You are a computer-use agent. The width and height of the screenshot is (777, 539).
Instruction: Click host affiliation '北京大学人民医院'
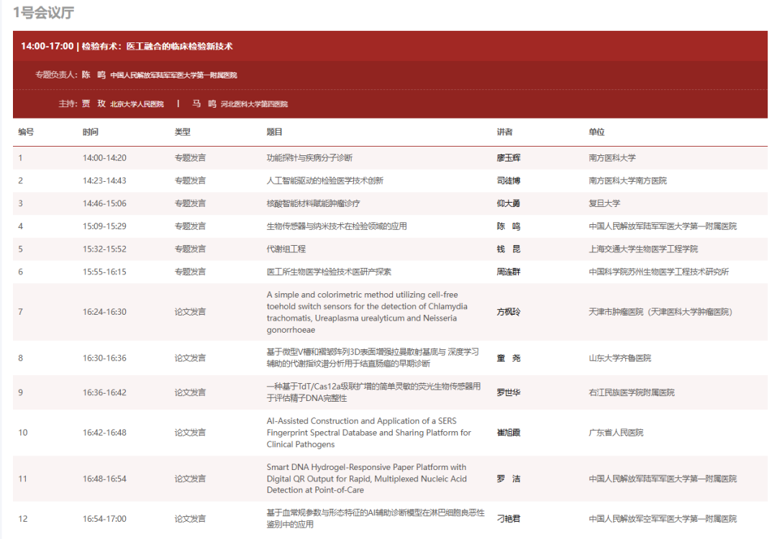click(137, 104)
